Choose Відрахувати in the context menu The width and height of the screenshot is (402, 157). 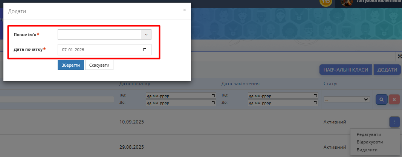click(370, 142)
